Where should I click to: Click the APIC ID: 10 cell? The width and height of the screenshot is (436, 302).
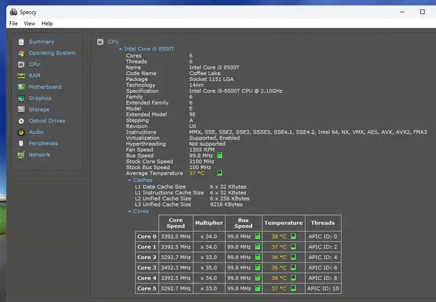(323, 288)
